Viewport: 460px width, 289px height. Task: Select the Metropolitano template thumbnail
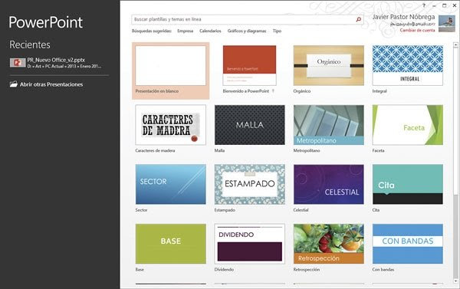329,125
